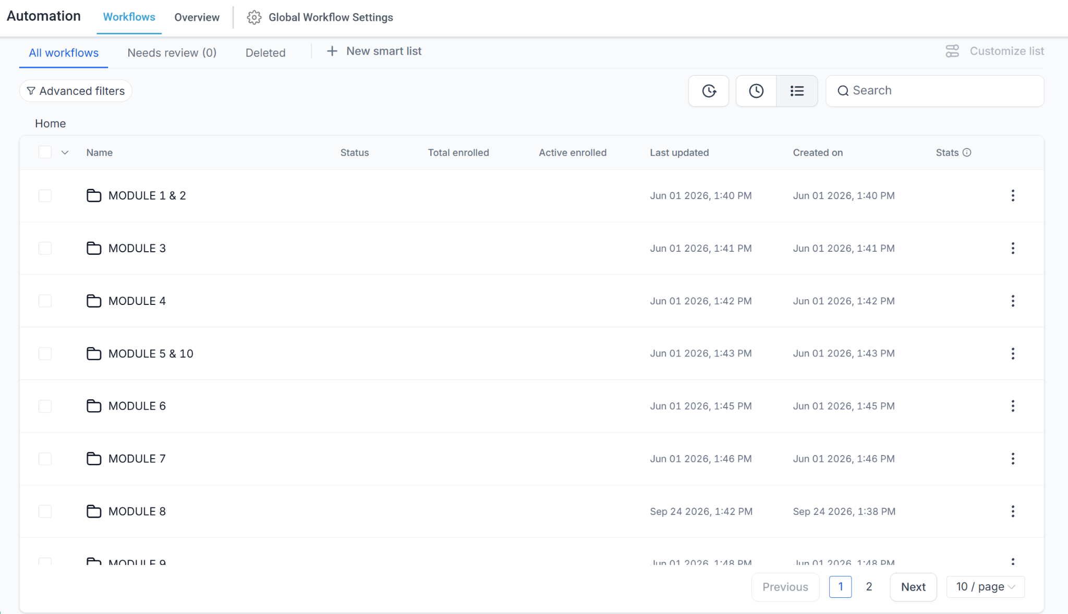Open three-dot menu for MODULE 3

(1013, 248)
